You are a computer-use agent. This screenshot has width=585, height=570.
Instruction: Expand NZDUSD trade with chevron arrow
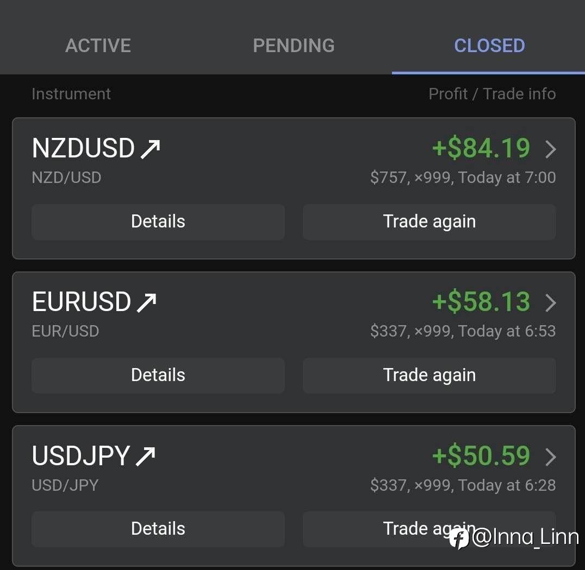pyautogui.click(x=550, y=149)
